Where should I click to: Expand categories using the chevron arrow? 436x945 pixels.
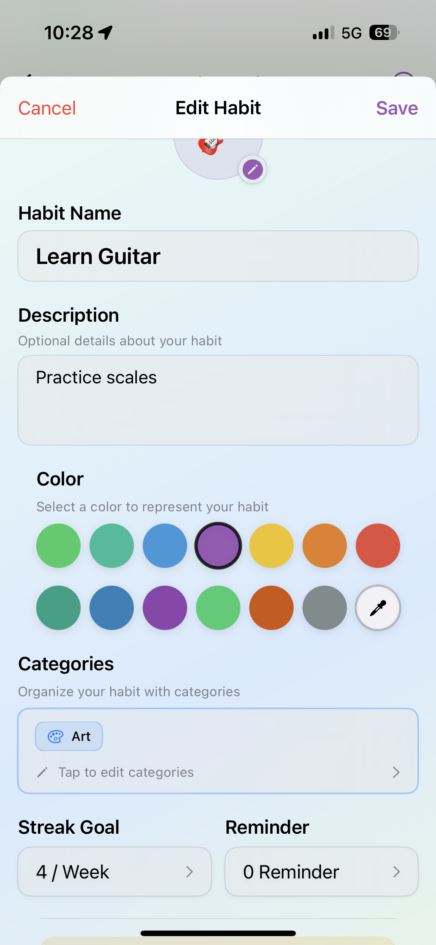coord(396,772)
